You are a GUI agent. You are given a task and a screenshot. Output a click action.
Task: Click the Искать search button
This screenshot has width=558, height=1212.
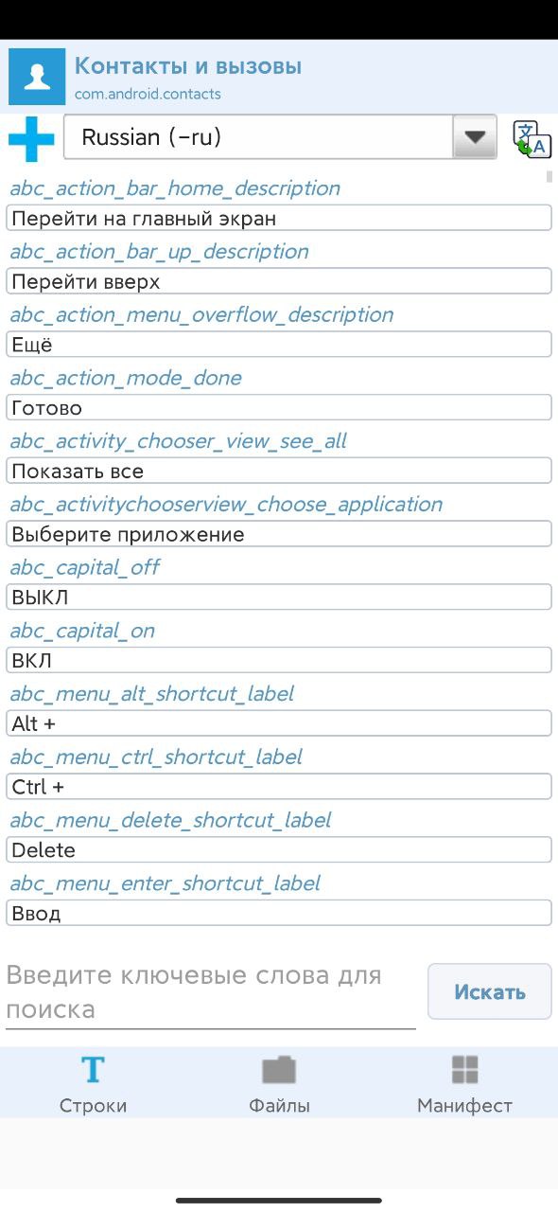click(x=490, y=991)
